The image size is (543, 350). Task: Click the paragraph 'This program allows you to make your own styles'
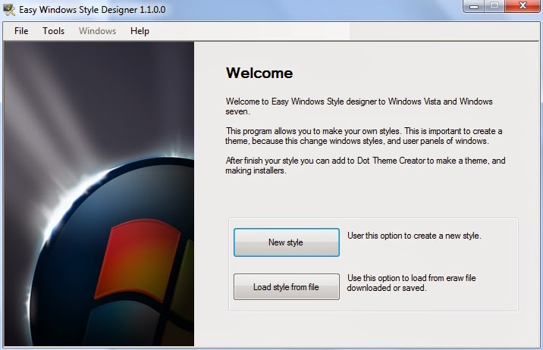coord(363,136)
